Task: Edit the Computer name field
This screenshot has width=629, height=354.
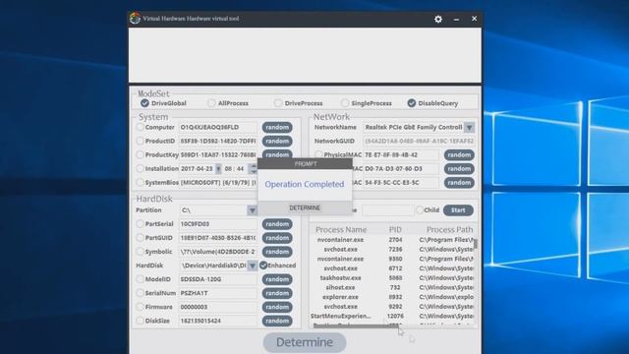Action: [218, 127]
